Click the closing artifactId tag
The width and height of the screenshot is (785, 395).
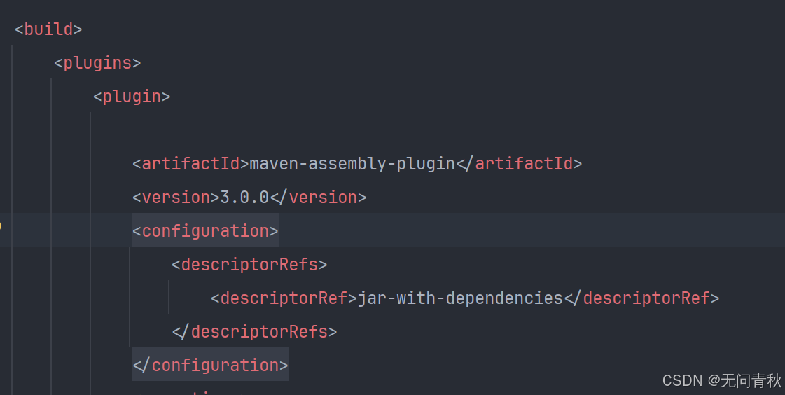coord(519,164)
